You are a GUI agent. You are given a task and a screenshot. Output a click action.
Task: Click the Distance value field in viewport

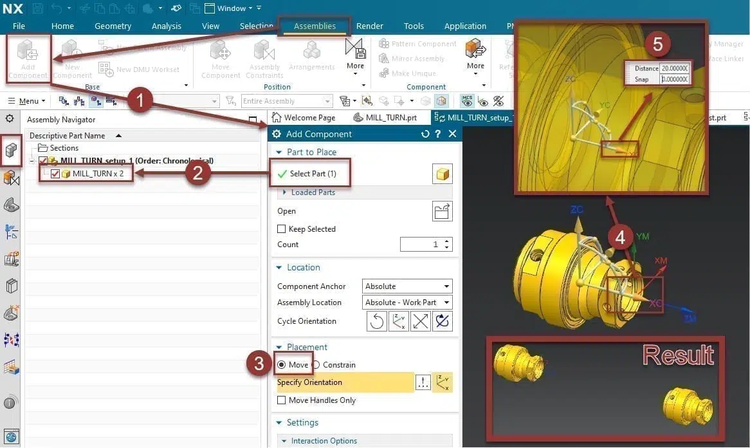pyautogui.click(x=675, y=68)
